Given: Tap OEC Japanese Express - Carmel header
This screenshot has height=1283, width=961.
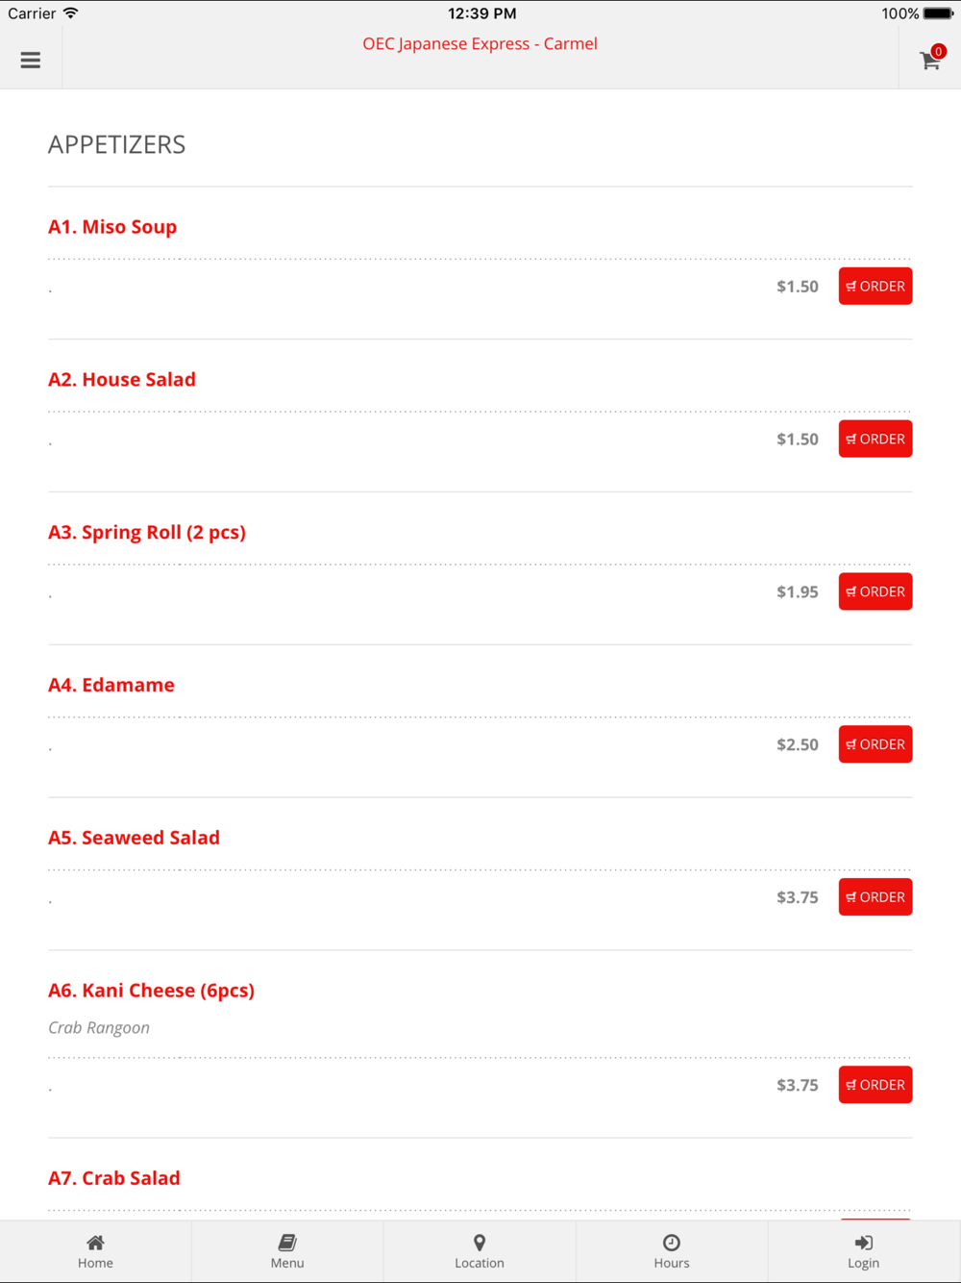Looking at the screenshot, I should tap(480, 43).
